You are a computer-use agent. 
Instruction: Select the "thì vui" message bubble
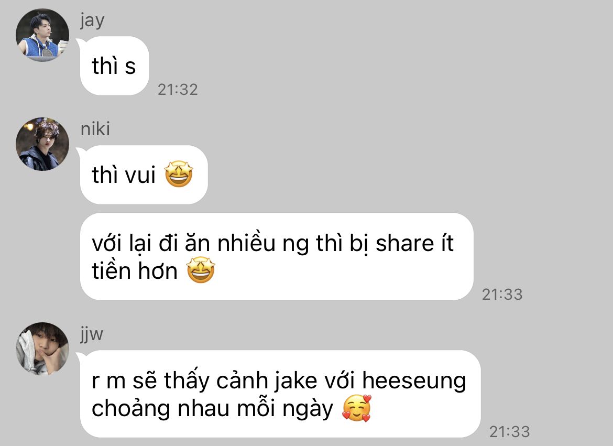click(144, 175)
